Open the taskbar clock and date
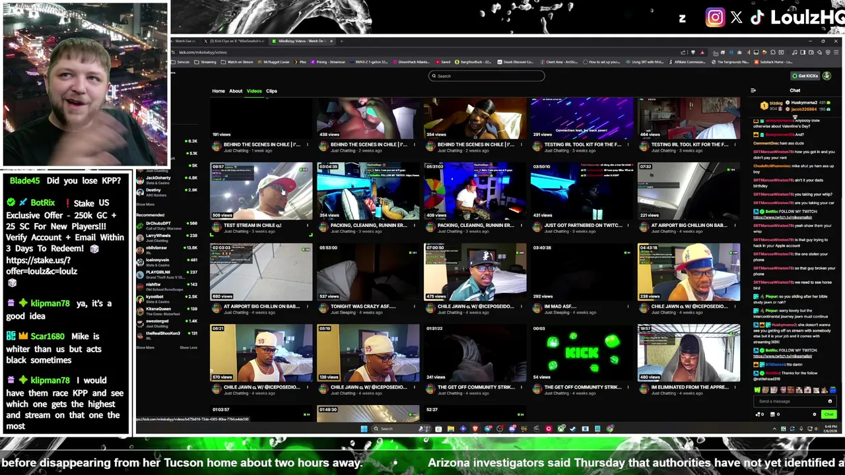The height and width of the screenshot is (475, 845). 830,429
